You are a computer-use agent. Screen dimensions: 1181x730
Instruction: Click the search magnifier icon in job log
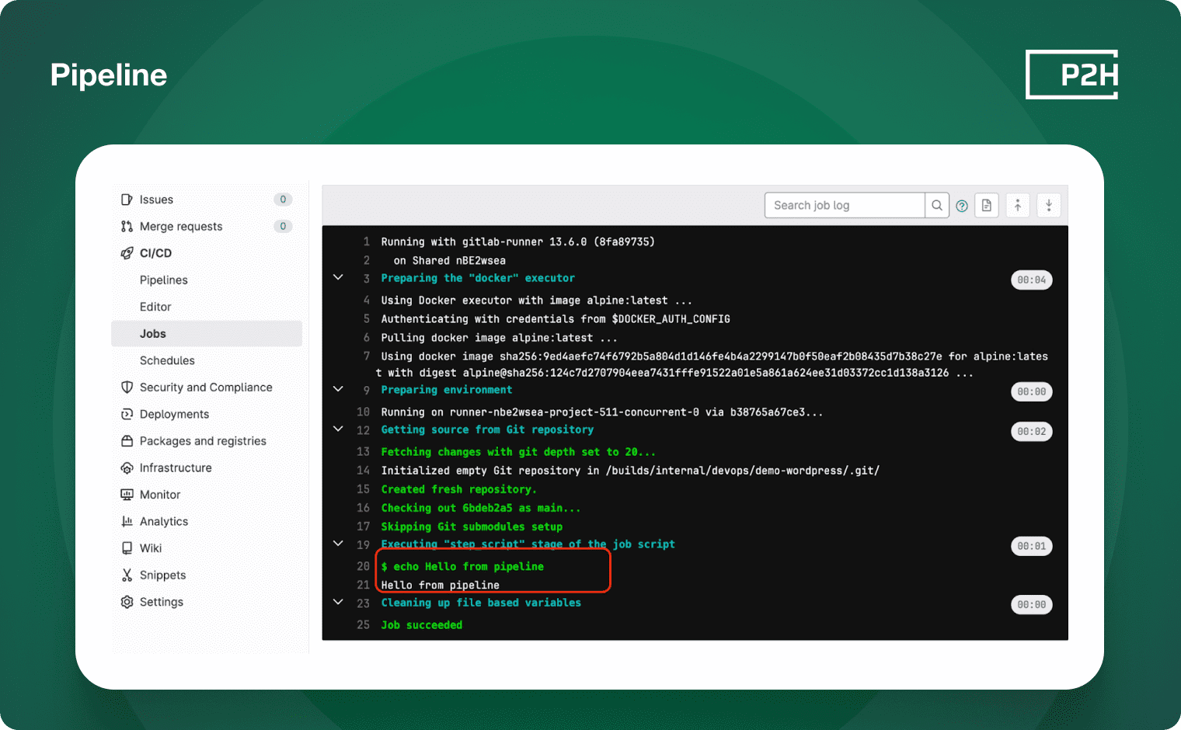click(937, 205)
